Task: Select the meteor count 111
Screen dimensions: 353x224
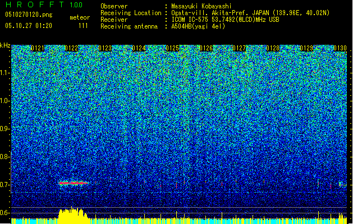Action: (83, 26)
